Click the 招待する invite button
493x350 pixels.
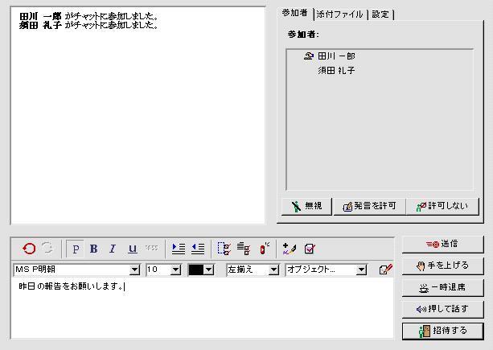click(442, 331)
